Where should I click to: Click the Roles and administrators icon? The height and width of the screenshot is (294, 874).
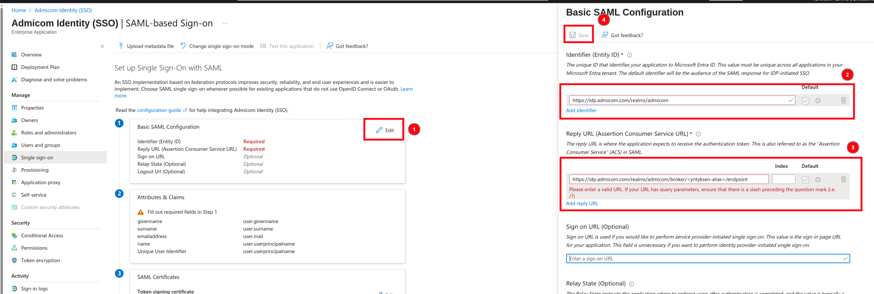click(15, 133)
